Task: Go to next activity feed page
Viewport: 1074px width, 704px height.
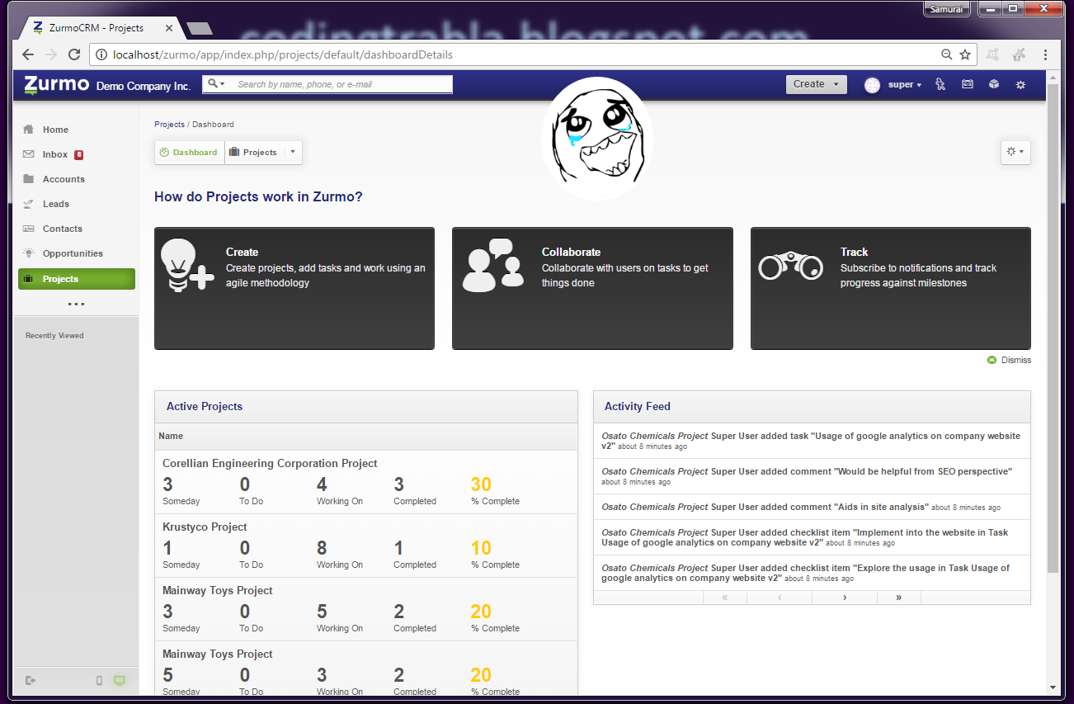Action: tap(844, 598)
